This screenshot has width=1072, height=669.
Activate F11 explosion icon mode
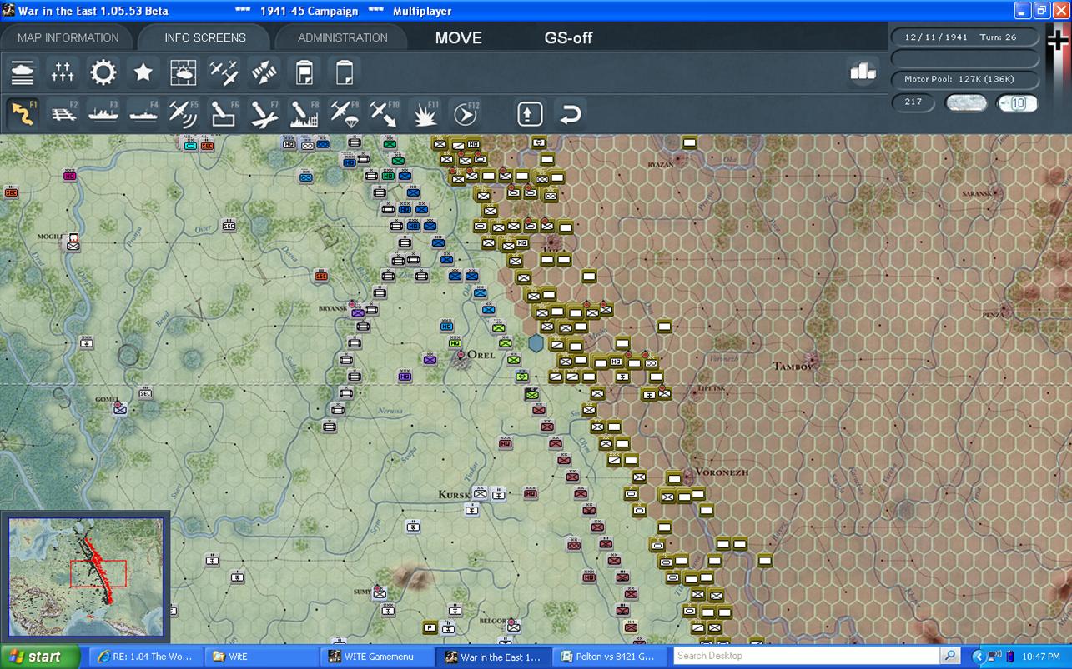pos(425,114)
